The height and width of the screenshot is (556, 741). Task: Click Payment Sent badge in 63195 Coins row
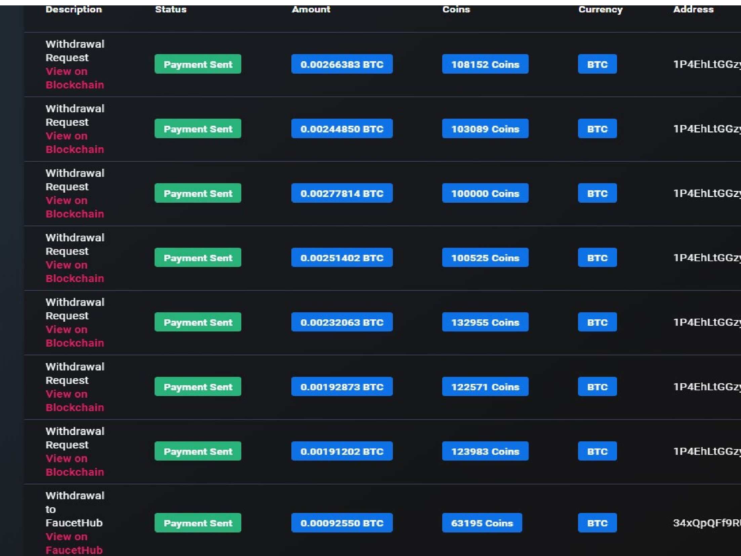[x=198, y=523]
